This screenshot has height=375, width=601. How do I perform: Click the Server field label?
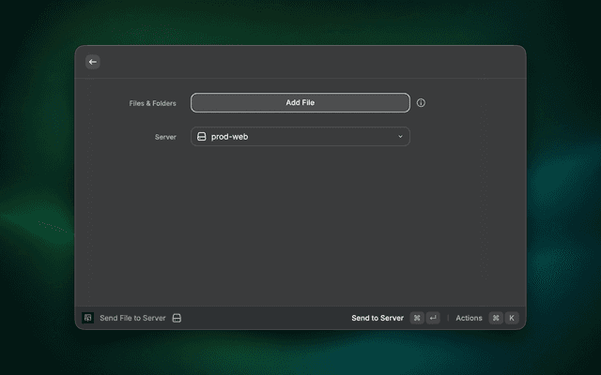(165, 137)
